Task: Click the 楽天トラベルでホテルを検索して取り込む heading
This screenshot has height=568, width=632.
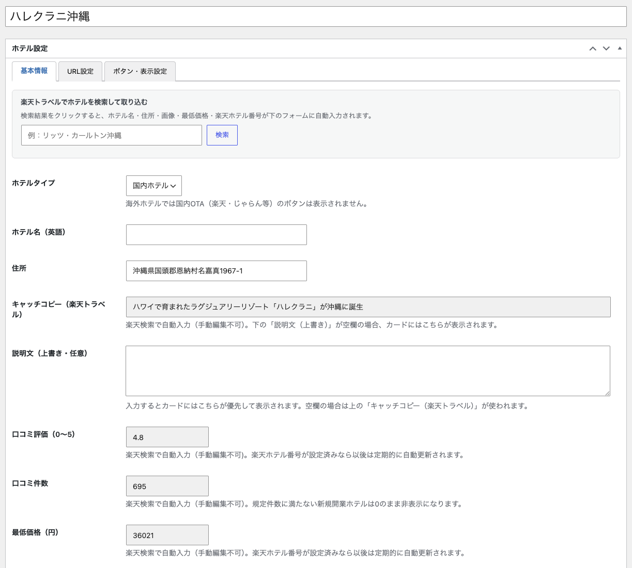Action: click(84, 102)
